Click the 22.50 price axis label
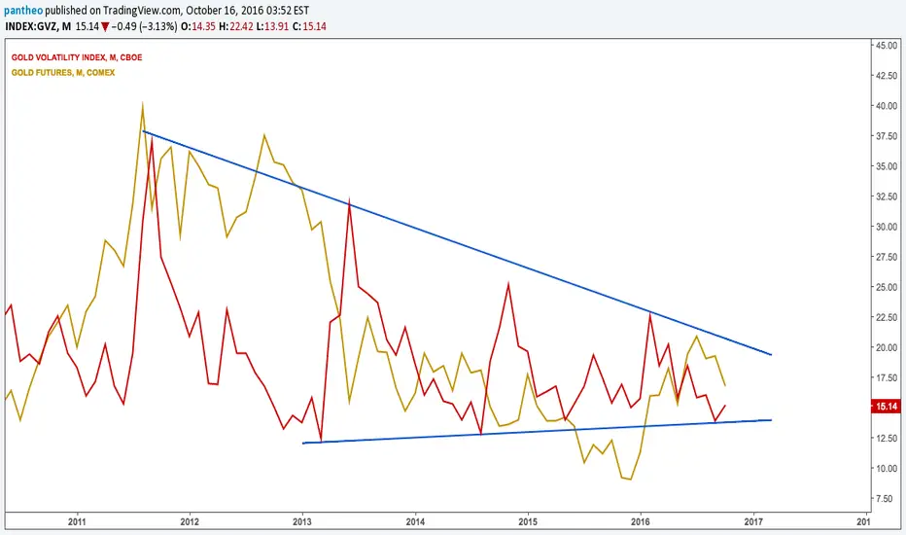The image size is (906, 535). (887, 317)
